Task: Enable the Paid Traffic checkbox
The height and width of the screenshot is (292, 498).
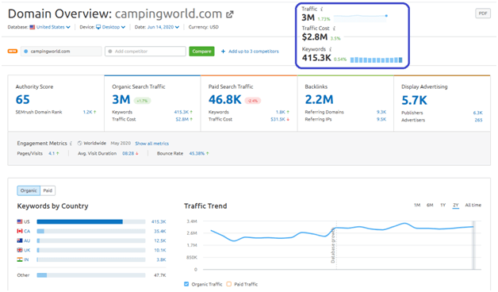Action: pos(229,284)
